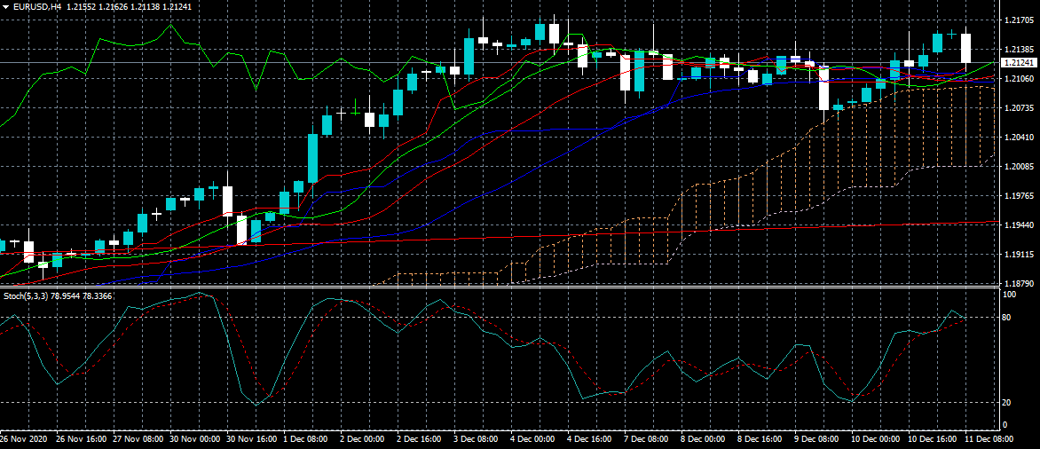Image resolution: width=1040 pixels, height=449 pixels.
Task: Click the stochastic scale value 100
Action: click(x=1010, y=294)
